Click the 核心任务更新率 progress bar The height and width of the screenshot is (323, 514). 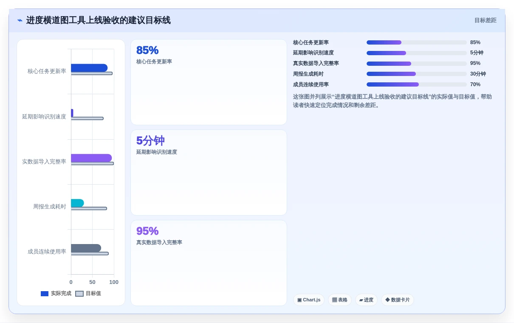[x=416, y=42]
